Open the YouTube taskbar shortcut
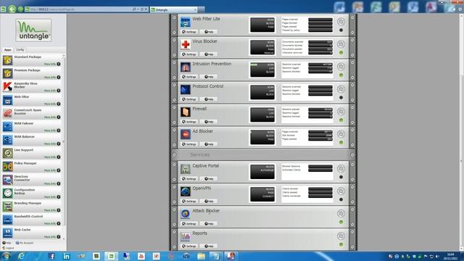The height and width of the screenshot is (261, 464). (x=141, y=256)
